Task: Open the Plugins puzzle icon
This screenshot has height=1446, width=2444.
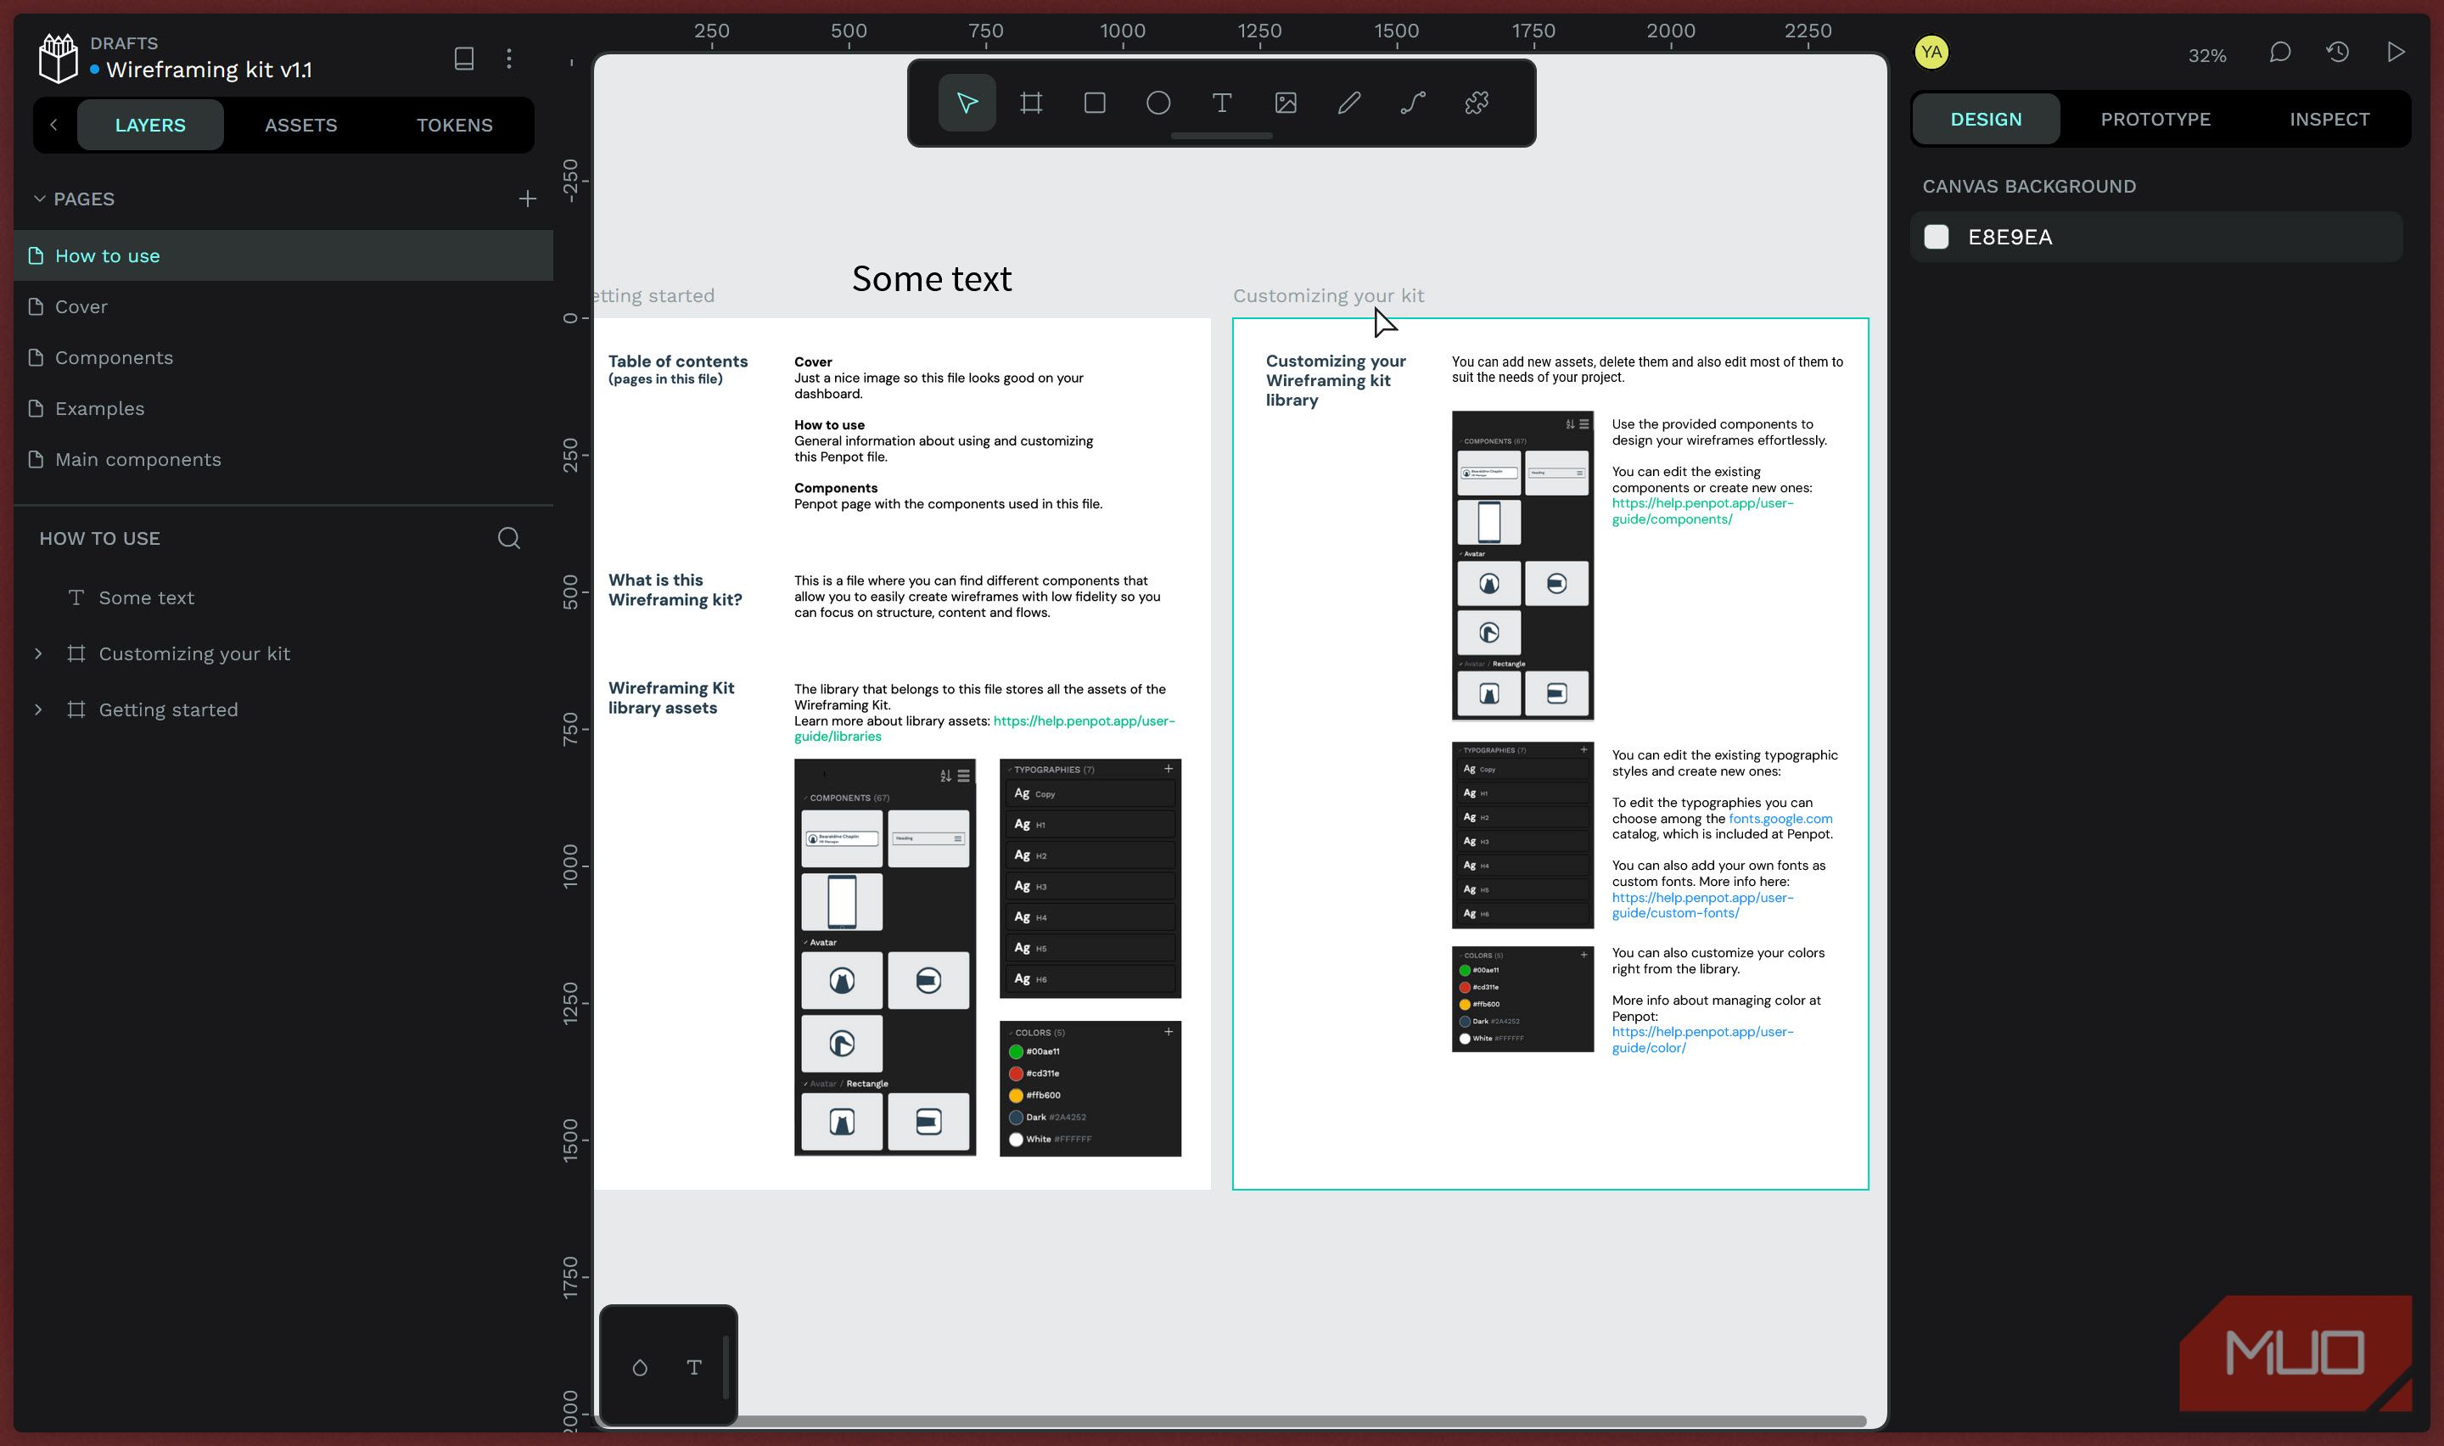Action: coord(1477,103)
